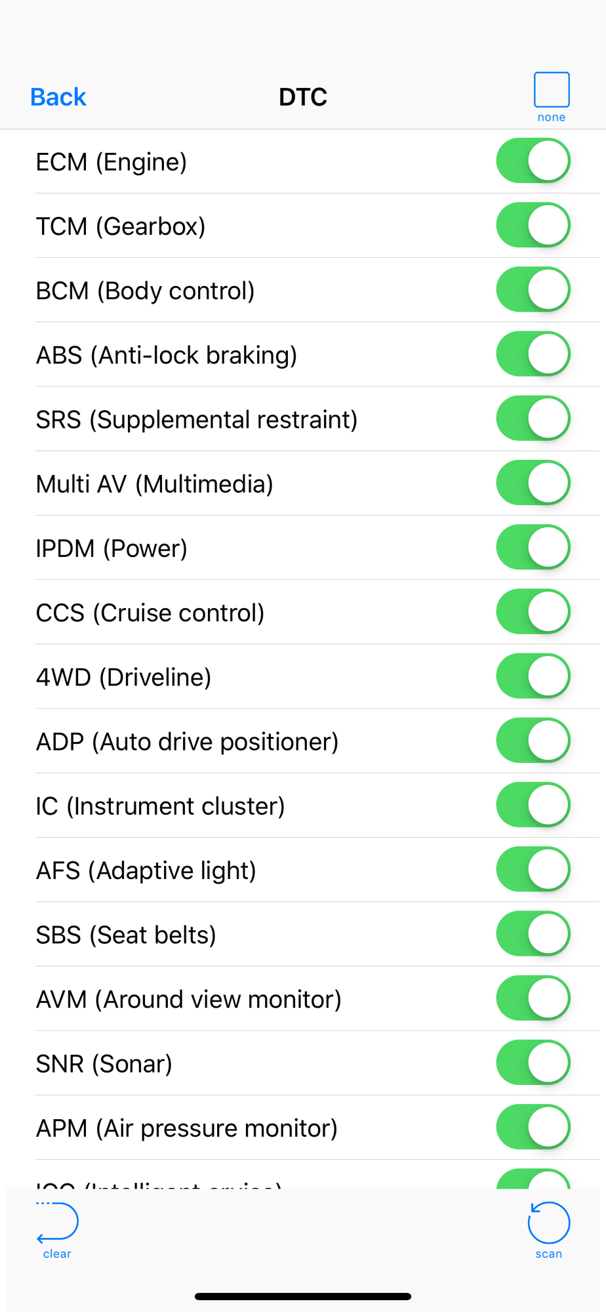Turn off ADP (Auto drive positioner)
The height and width of the screenshot is (1312, 606).
533,741
